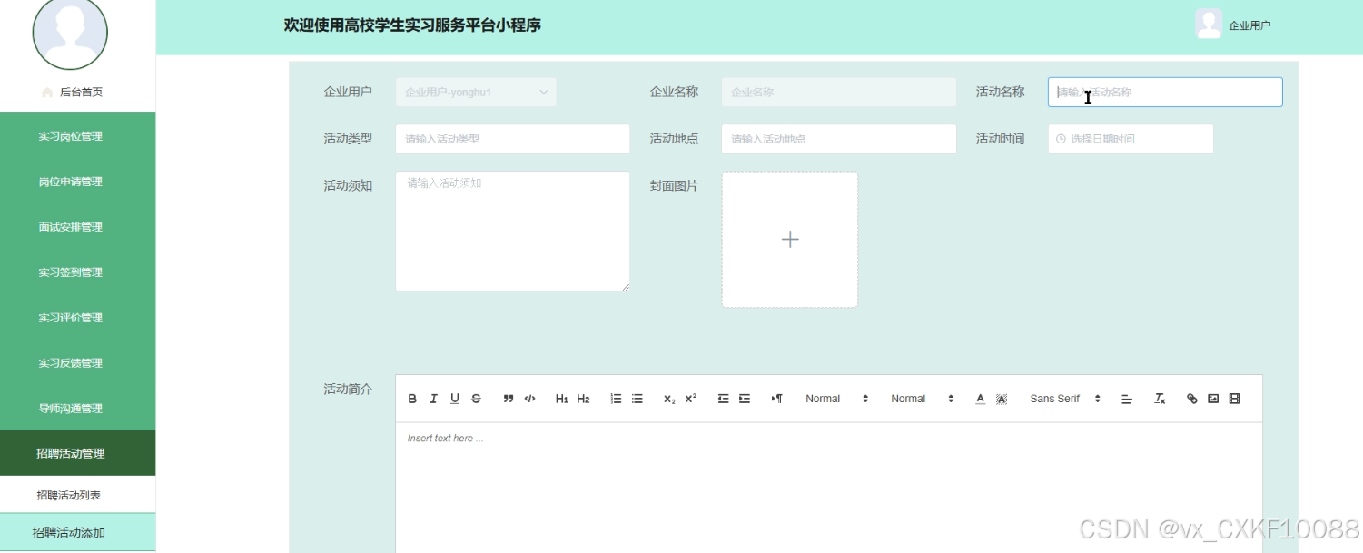Click the 企业名称 input field
Screen dimensions: 1363x553
pyautogui.click(x=839, y=92)
